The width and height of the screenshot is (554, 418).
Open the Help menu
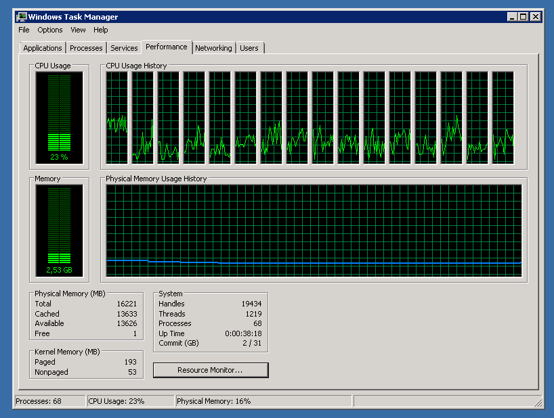click(x=101, y=30)
